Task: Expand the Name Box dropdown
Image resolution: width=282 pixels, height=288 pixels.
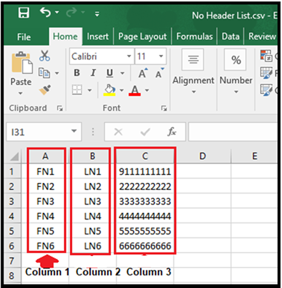Action: [74, 131]
